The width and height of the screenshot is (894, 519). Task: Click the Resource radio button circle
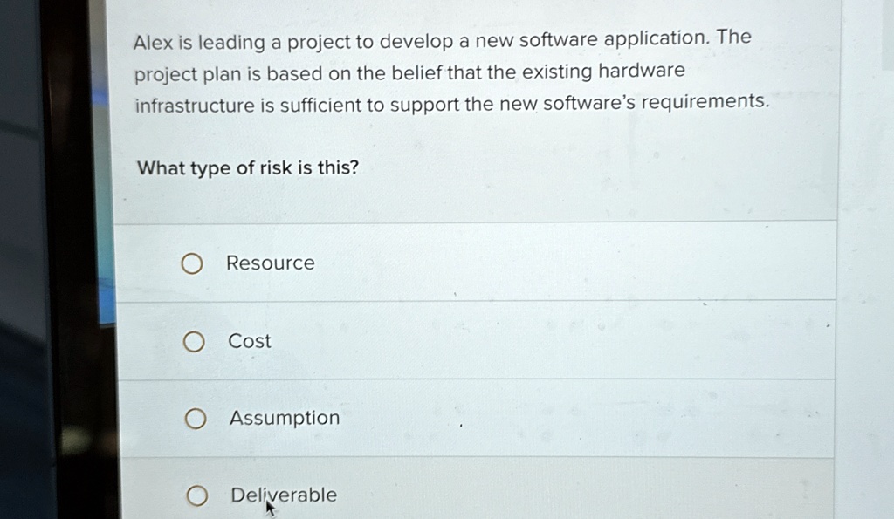click(194, 263)
